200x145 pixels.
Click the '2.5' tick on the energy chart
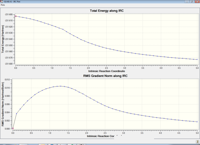(106, 68)
